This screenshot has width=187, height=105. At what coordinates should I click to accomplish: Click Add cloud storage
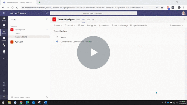click(x=120, y=25)
